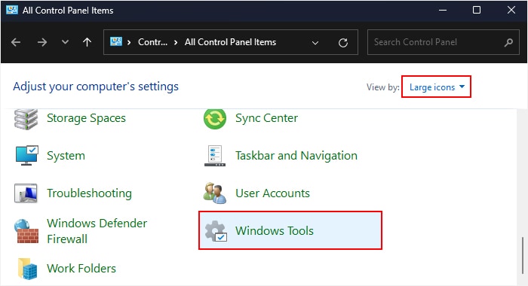Go up one level with up arrow
528x286 pixels.
[87, 42]
